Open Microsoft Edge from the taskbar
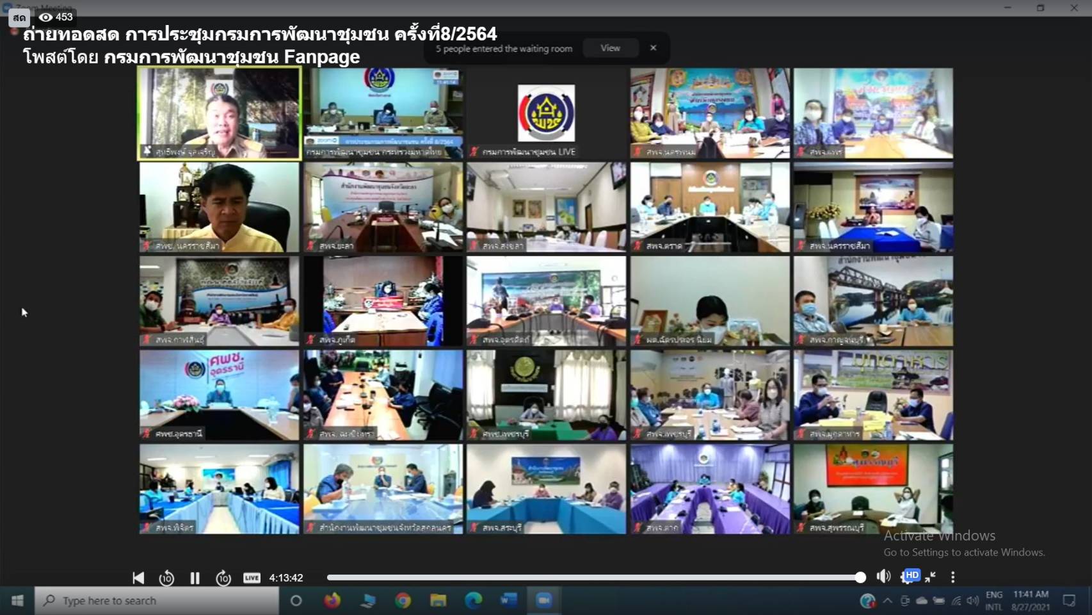This screenshot has height=615, width=1092. [473, 601]
